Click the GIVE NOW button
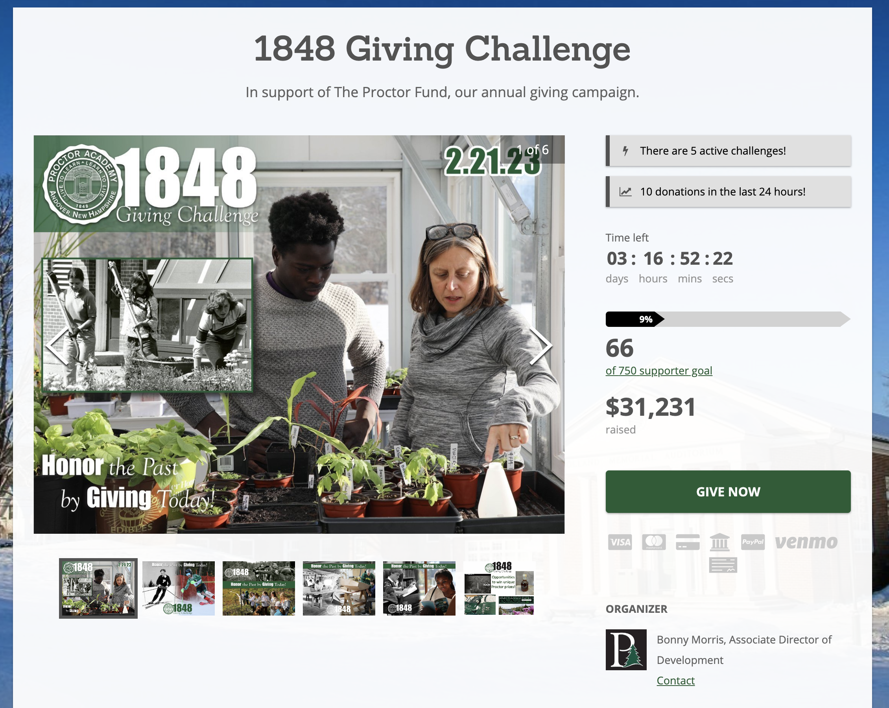Image resolution: width=889 pixels, height=708 pixels. [728, 492]
